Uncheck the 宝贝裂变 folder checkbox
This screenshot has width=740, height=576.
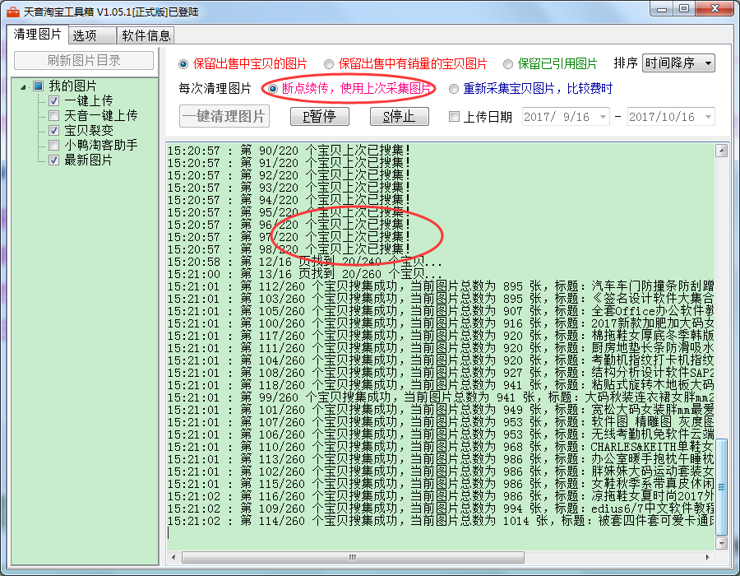53,131
